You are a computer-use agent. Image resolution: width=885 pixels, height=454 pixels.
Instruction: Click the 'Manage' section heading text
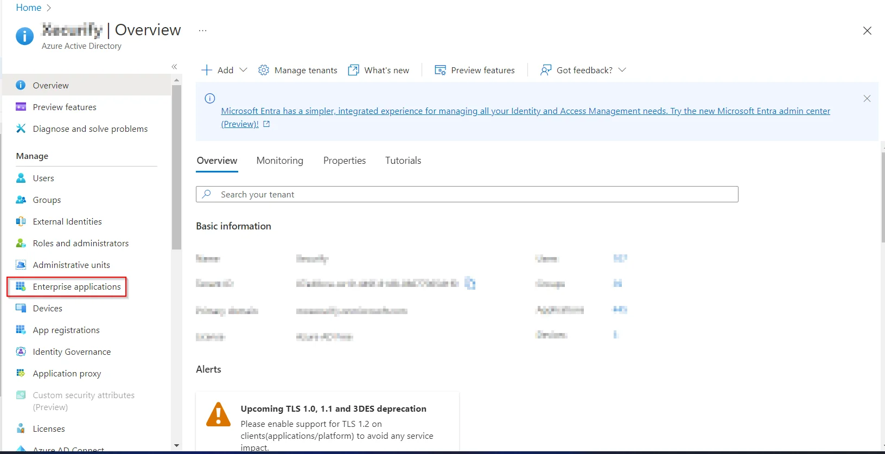32,156
